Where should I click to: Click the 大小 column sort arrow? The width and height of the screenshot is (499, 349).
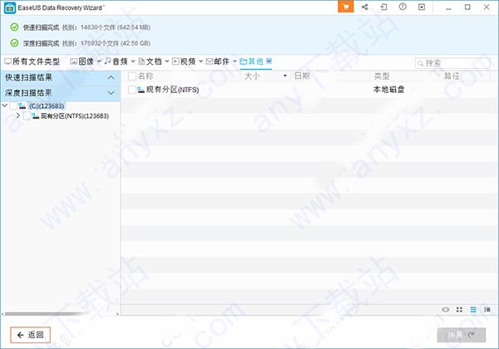coord(285,76)
